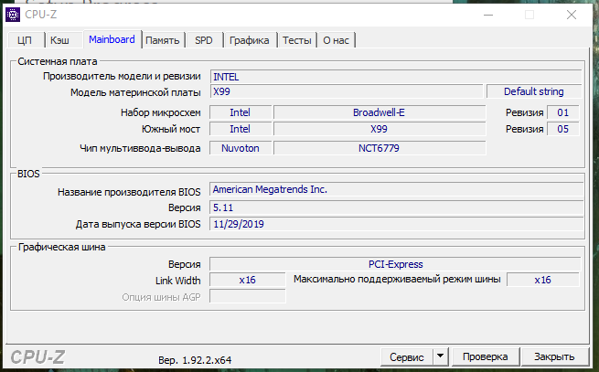The height and width of the screenshot is (372, 599).
Task: Go to the Тесты tab
Action: click(x=297, y=40)
